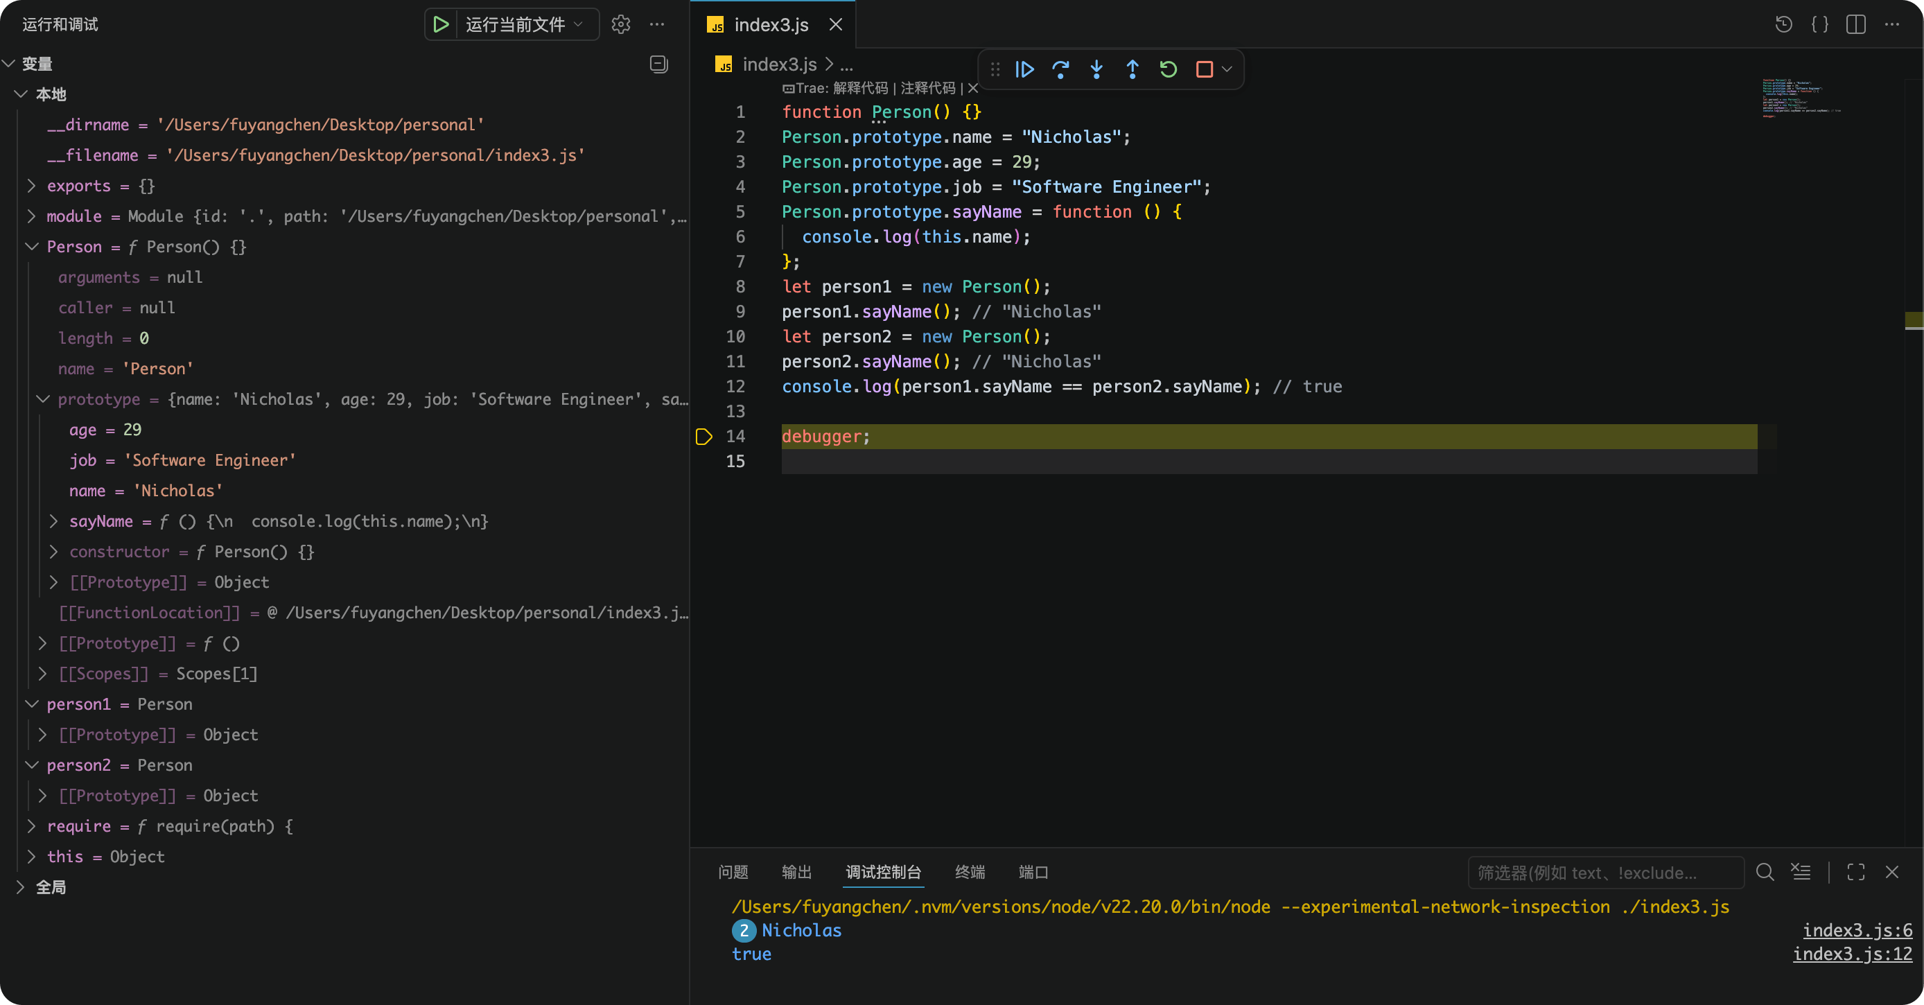Viewport: 1924px width, 1005px height.
Task: Open more actions in Run and Debug header
Action: tap(657, 25)
